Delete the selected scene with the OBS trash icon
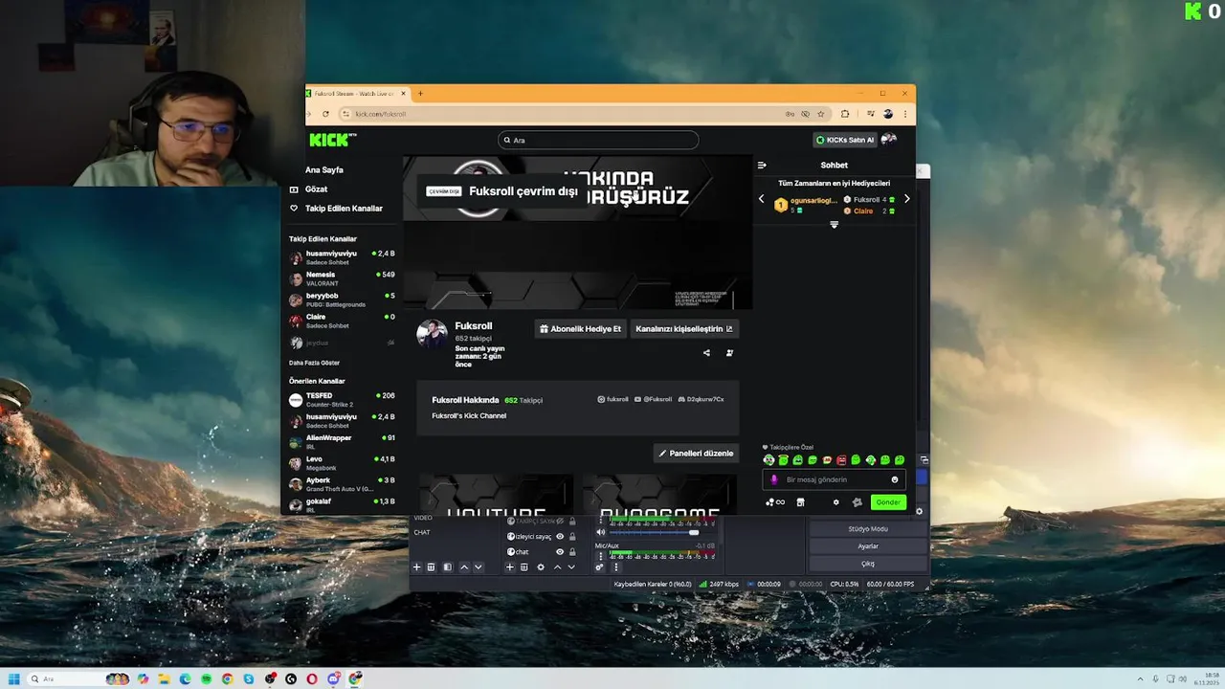1225x689 pixels. (x=431, y=567)
